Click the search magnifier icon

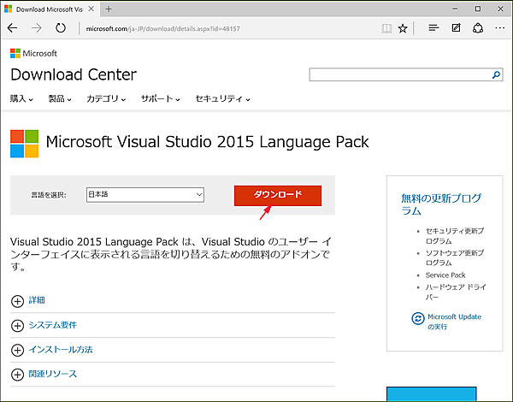pos(496,75)
